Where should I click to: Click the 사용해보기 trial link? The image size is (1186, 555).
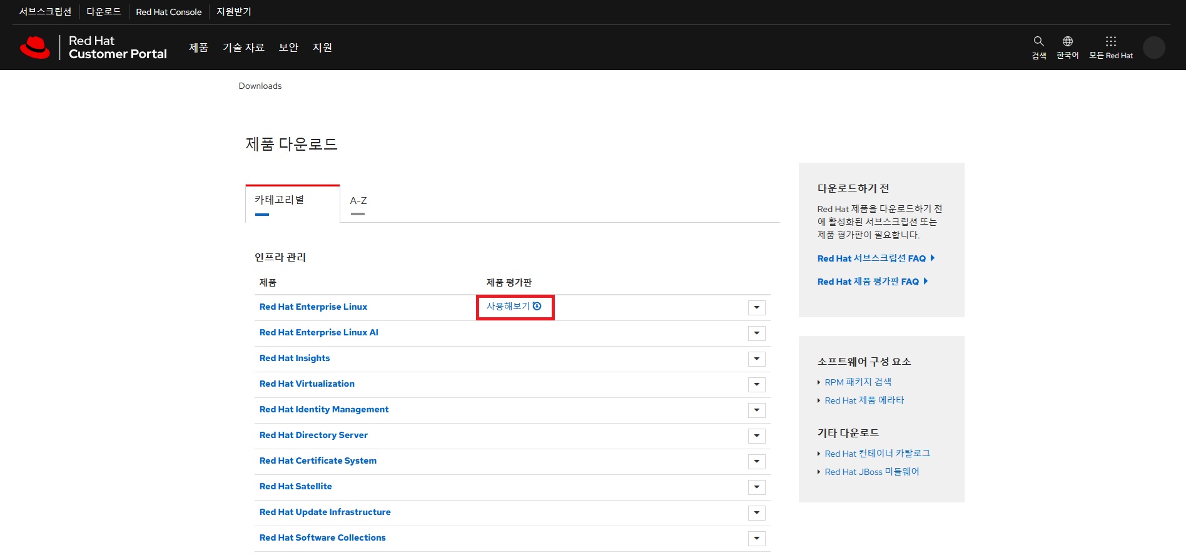[514, 306]
